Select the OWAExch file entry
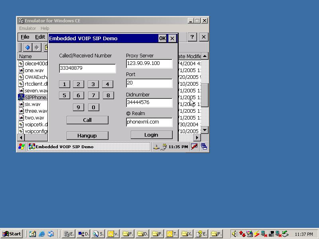The image size is (319, 239). click(33, 77)
